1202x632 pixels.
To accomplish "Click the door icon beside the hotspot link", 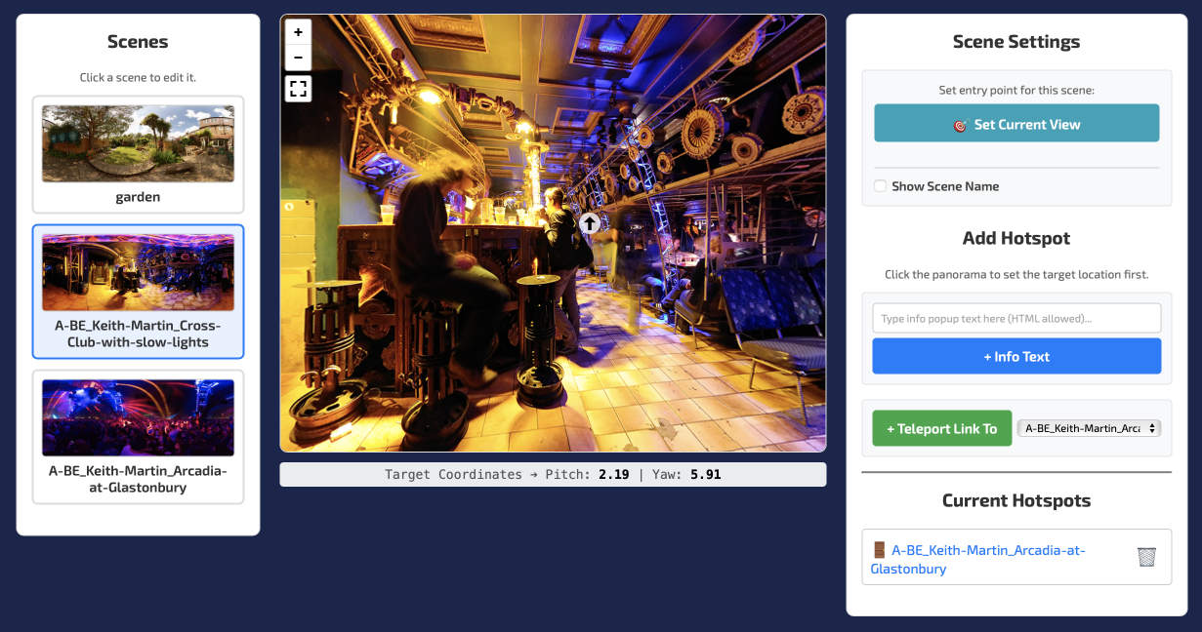I will pos(879,550).
